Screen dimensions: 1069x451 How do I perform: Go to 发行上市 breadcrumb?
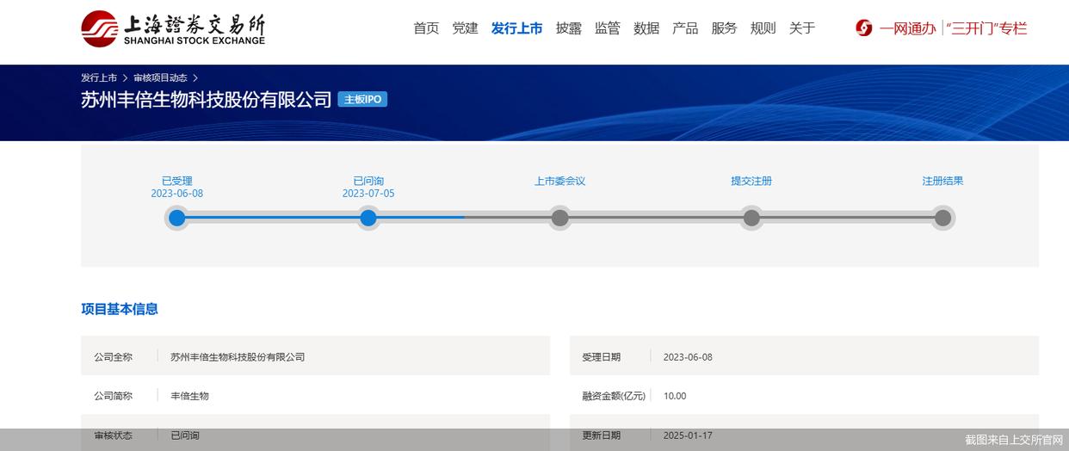pos(99,77)
